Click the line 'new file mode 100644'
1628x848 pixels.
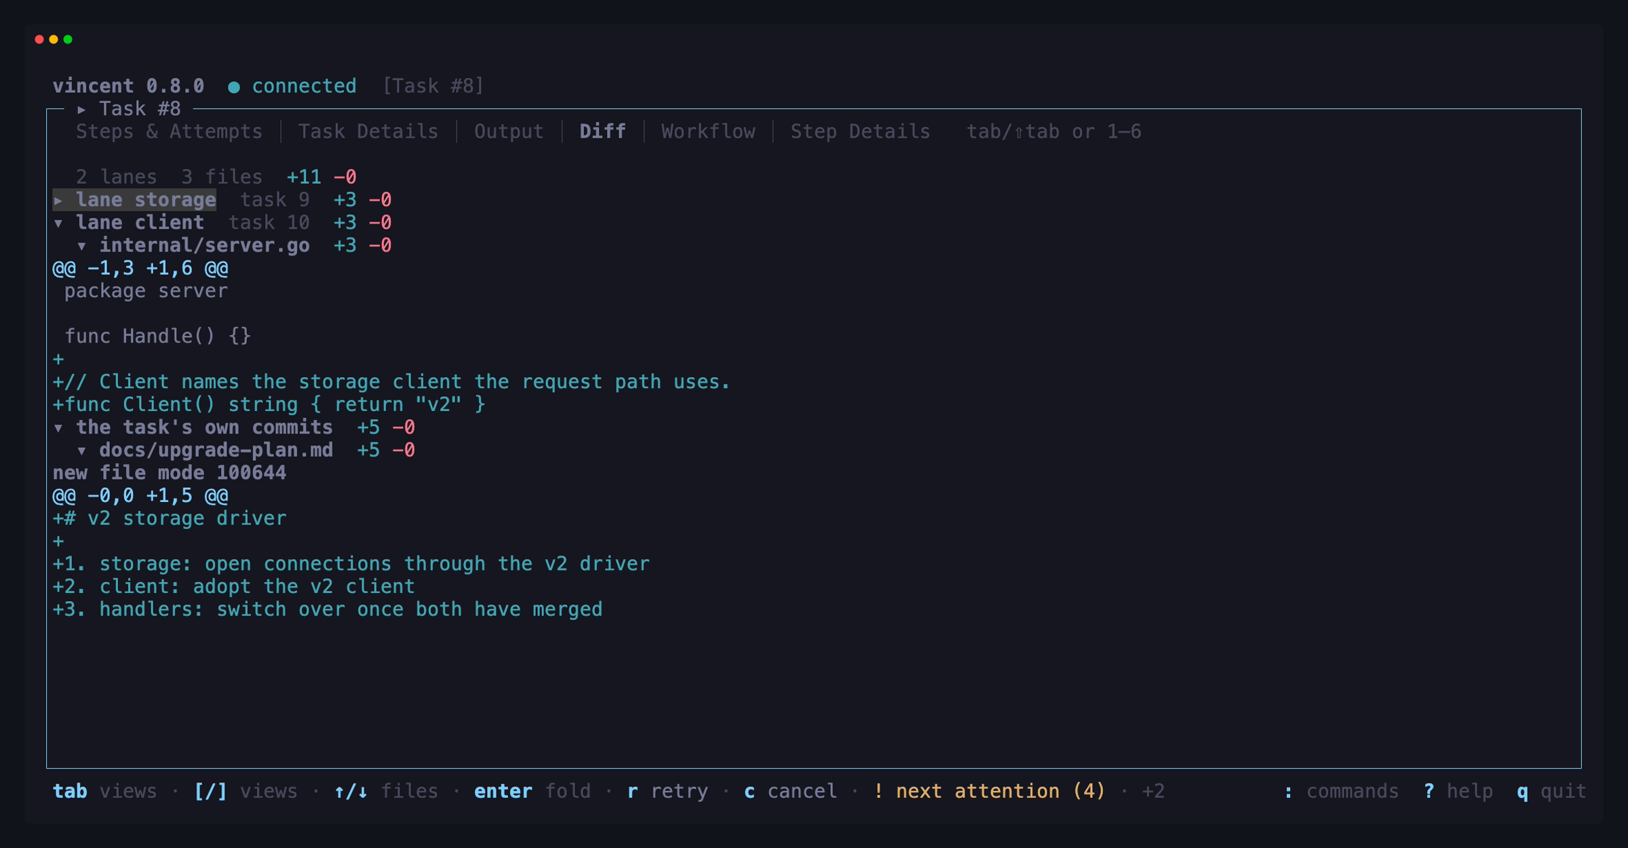click(x=170, y=473)
